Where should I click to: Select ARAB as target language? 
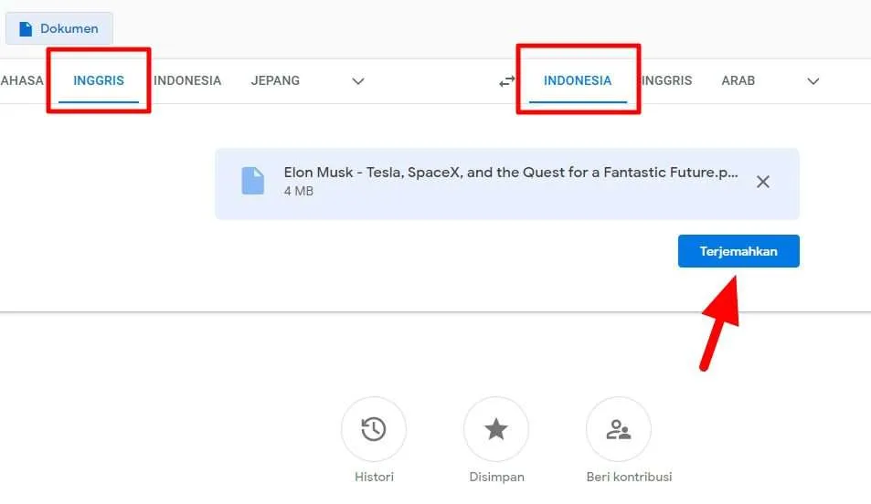[738, 80]
